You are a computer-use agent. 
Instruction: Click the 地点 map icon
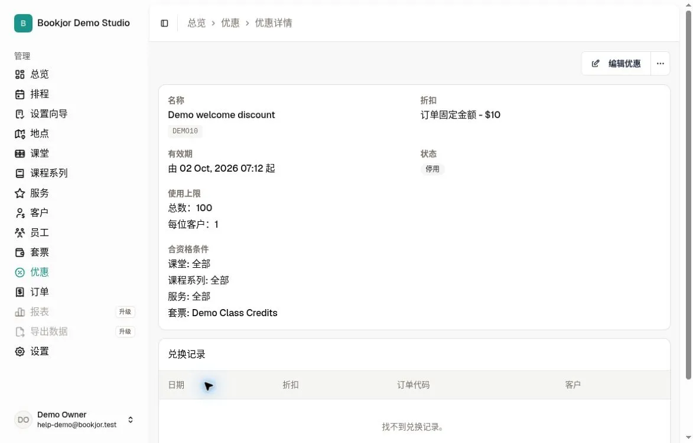click(20, 134)
